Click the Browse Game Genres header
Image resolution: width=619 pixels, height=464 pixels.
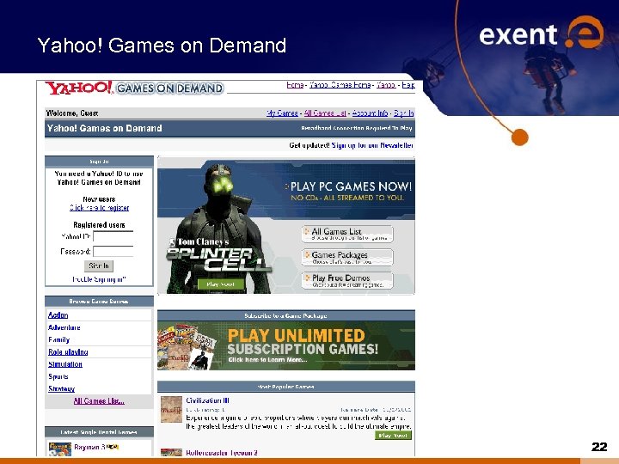coord(99,302)
